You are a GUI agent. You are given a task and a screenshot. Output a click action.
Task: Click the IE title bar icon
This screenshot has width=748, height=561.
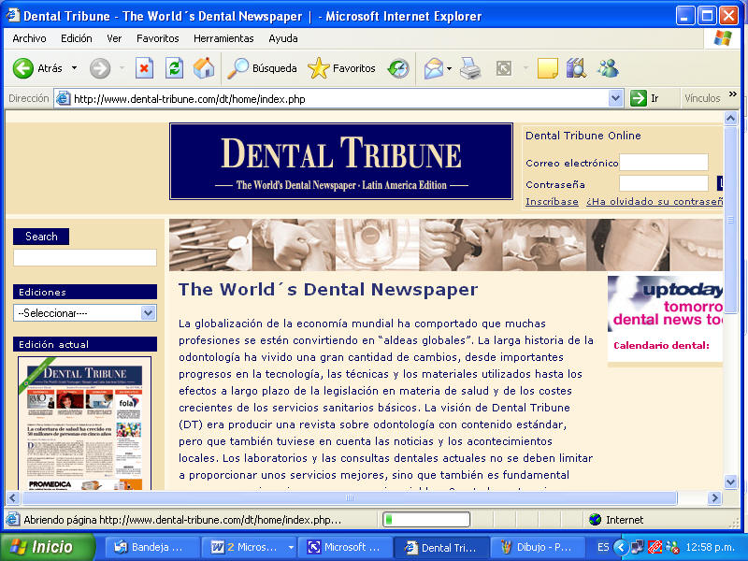[x=13, y=15]
